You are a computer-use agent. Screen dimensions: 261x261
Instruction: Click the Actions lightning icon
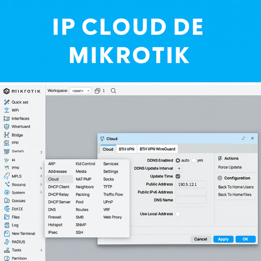tap(220, 158)
